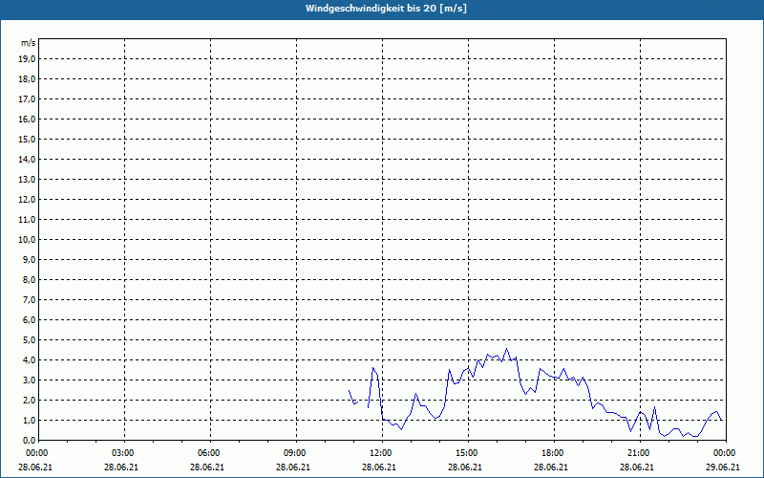Screen dimensions: 764x478
Task: Click the chart title Windgeschwindigkeit bis 20 [m/s]
Action: click(x=386, y=9)
